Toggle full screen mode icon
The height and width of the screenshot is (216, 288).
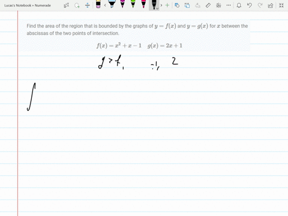click(x=281, y=5)
